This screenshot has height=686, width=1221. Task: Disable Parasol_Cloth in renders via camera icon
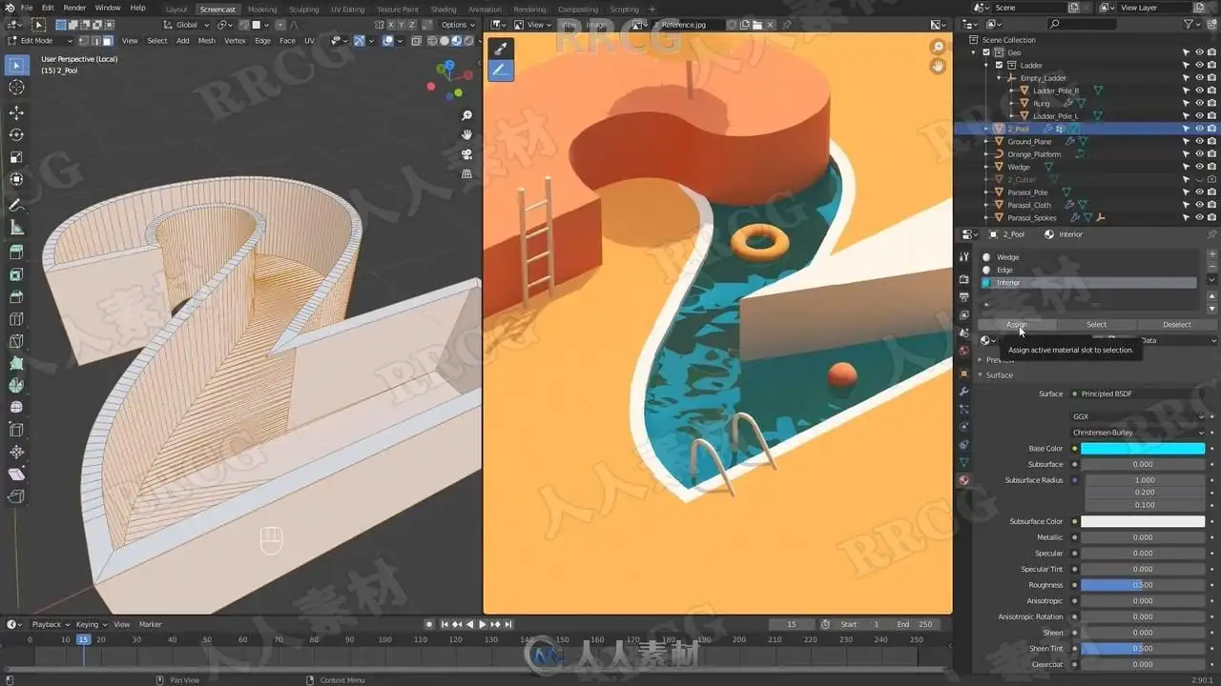click(x=1211, y=205)
